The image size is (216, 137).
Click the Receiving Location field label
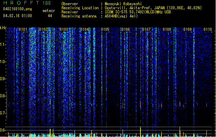tap(80, 8)
